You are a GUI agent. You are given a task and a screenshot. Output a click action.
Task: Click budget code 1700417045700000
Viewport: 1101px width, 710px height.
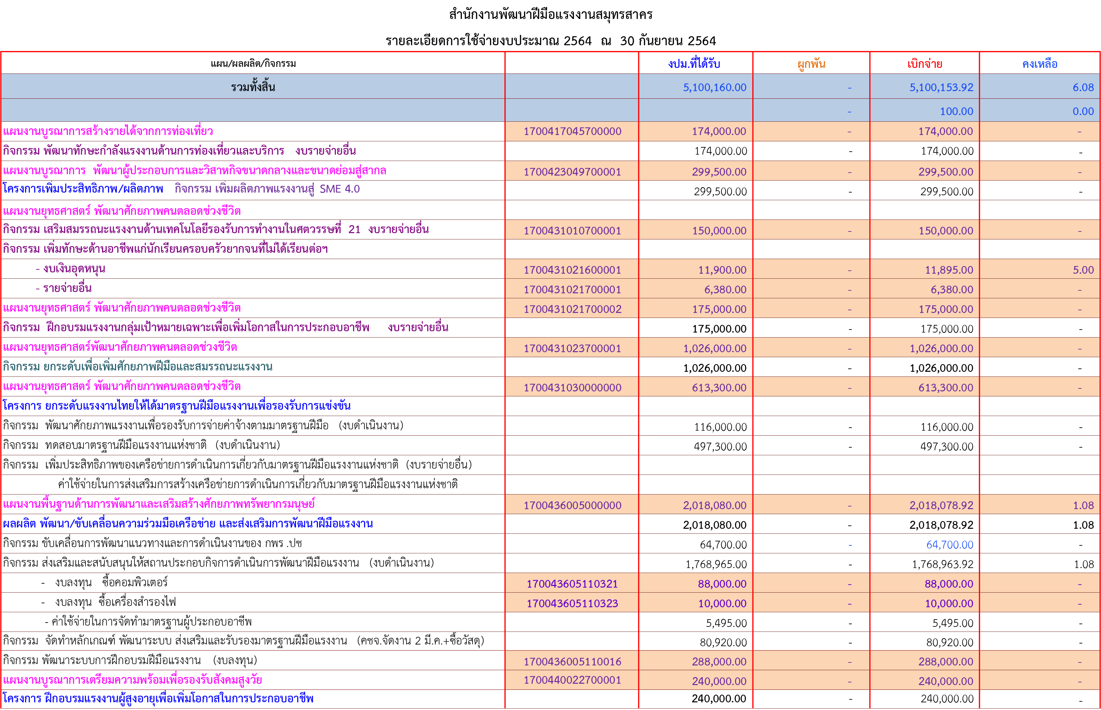pyautogui.click(x=572, y=131)
